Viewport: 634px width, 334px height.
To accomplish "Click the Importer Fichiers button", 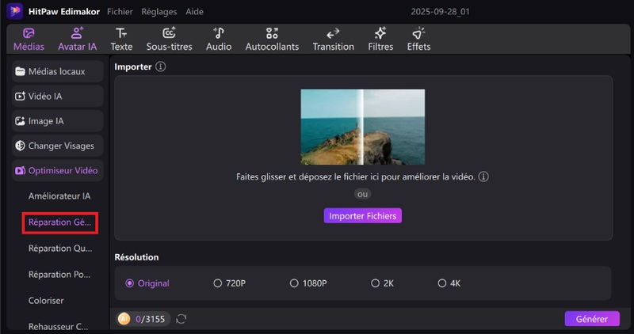I will [363, 215].
